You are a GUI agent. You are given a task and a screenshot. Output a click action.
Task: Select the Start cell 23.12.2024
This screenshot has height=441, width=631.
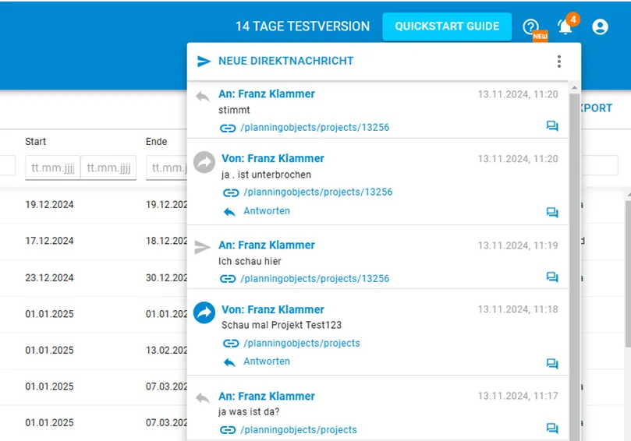coord(49,278)
